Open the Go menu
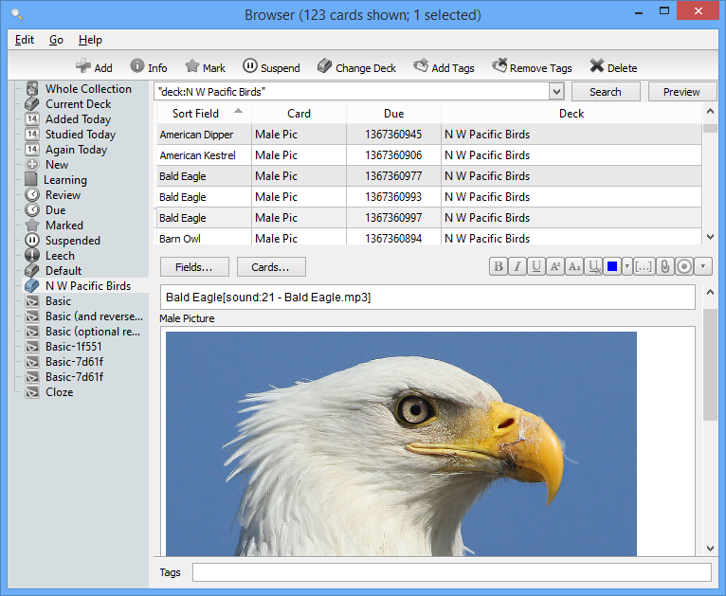The width and height of the screenshot is (726, 596). point(56,40)
